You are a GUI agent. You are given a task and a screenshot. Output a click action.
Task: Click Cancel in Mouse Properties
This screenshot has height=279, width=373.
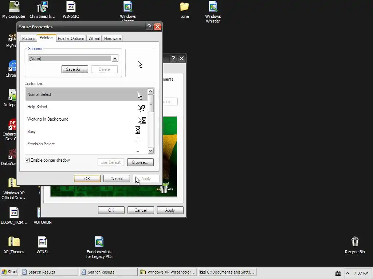click(117, 179)
